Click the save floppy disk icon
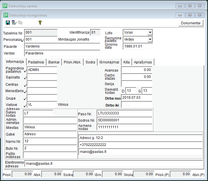This screenshot has width=208, height=181. 8,23
